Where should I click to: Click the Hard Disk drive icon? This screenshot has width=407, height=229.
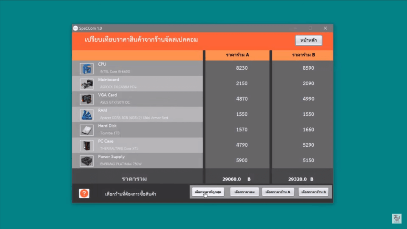pos(87,130)
